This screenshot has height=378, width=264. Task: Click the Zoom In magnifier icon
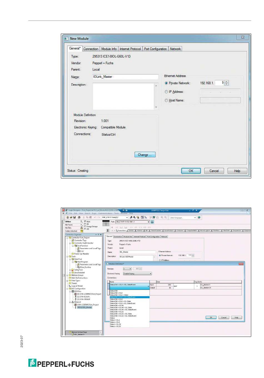[x=162, y=217]
